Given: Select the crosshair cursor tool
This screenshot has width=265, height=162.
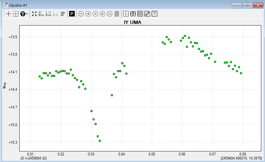Looking at the screenshot, I should click(8, 14).
